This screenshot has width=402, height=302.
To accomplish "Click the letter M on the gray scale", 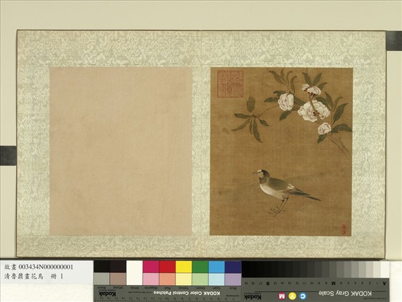I will pos(333,283).
